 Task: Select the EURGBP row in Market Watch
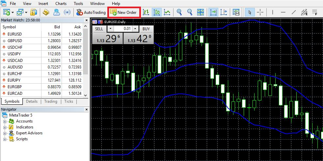click(42, 87)
